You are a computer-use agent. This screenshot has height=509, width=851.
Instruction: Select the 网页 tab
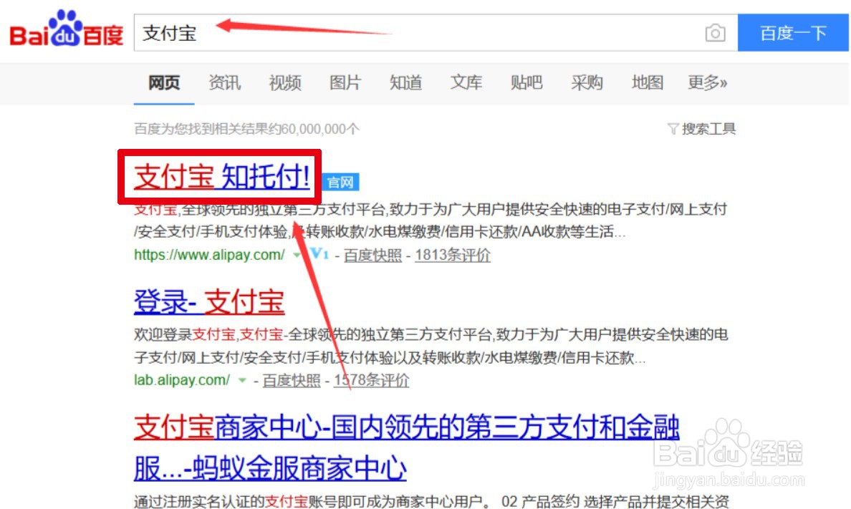(x=164, y=82)
